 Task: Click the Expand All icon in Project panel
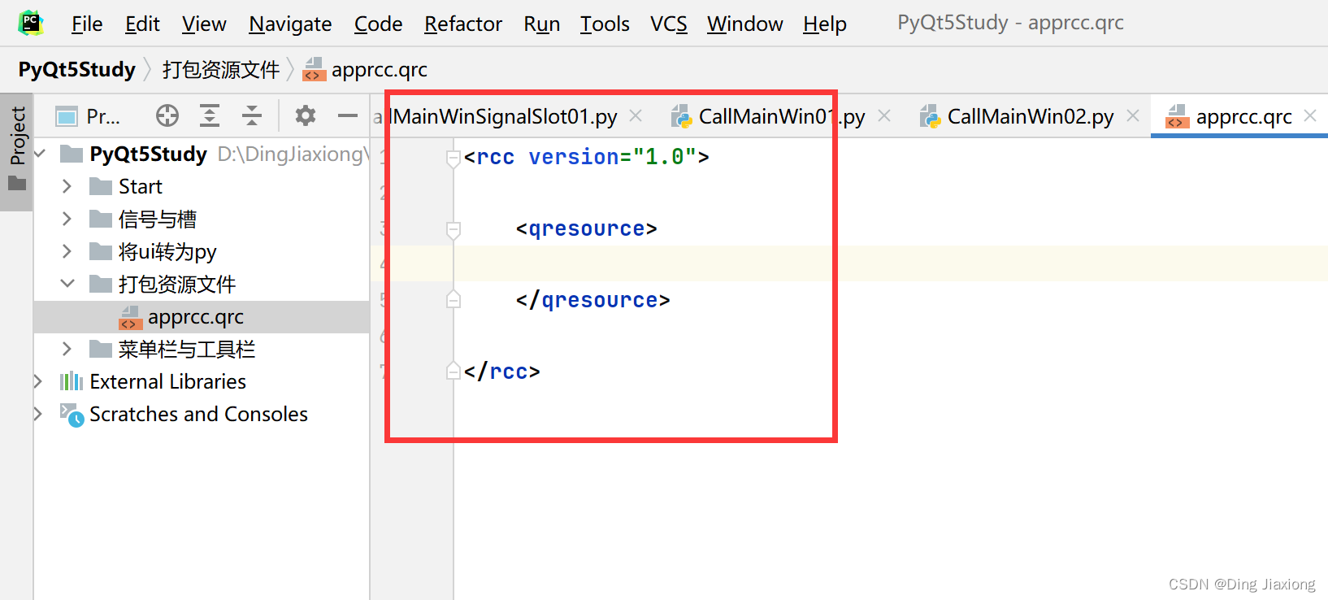(210, 116)
